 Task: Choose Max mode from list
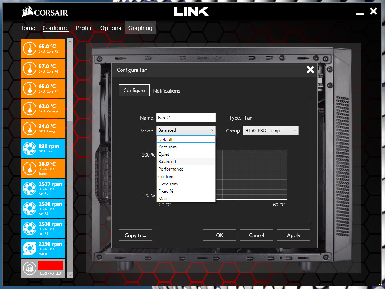186,198
